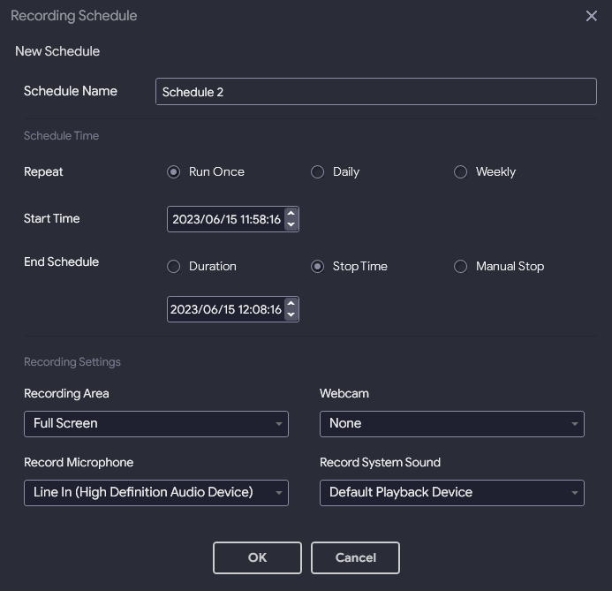The height and width of the screenshot is (591, 612).
Task: Increase the Start Time with up arrow
Action: pos(291,214)
